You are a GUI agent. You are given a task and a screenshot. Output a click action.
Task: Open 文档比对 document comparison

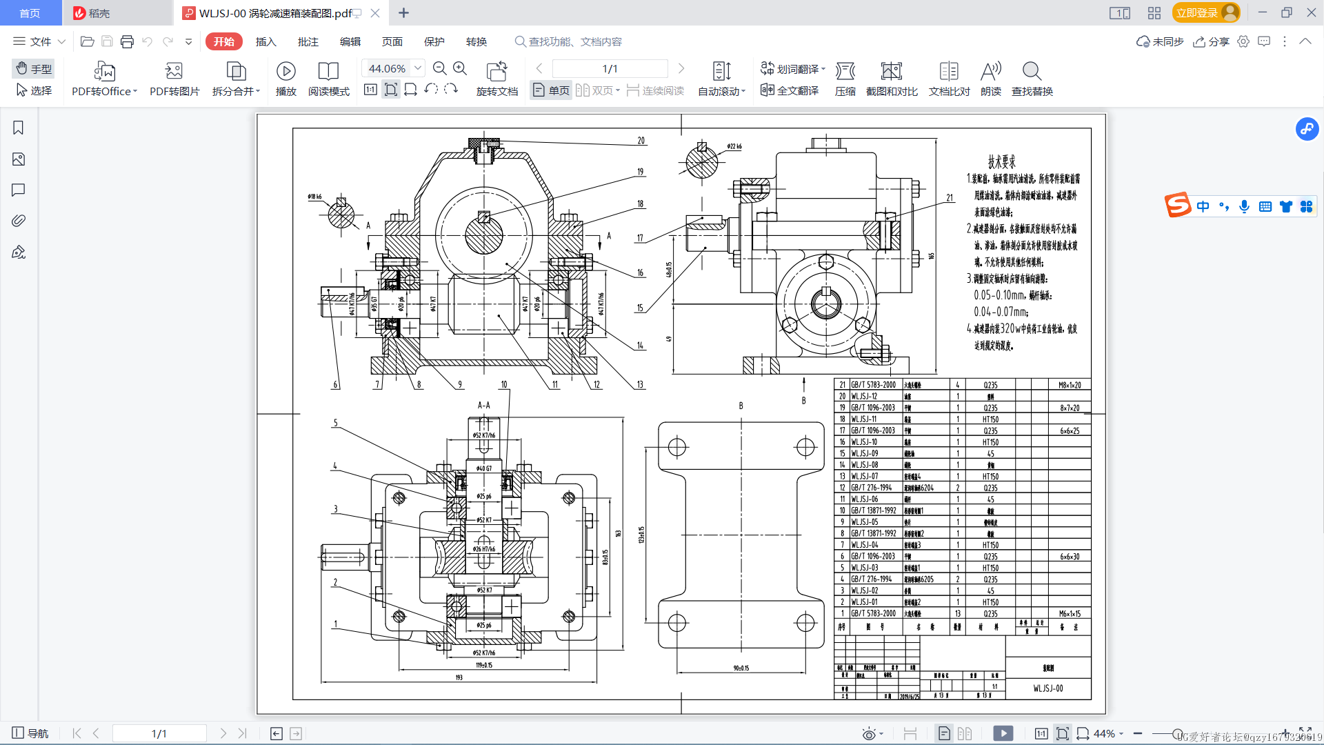point(949,79)
